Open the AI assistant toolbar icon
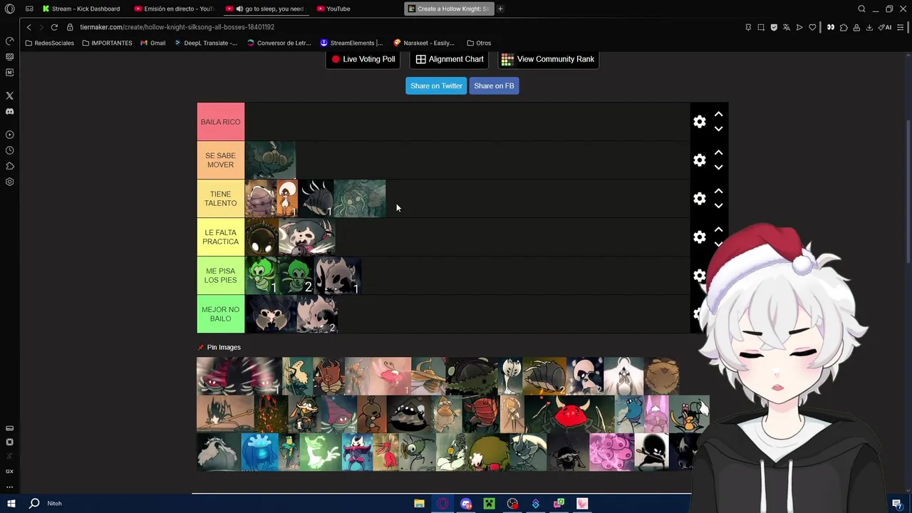The width and height of the screenshot is (912, 513). pyautogui.click(x=886, y=27)
